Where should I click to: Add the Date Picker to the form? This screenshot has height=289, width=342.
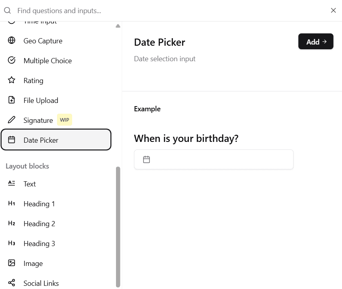[316, 41]
